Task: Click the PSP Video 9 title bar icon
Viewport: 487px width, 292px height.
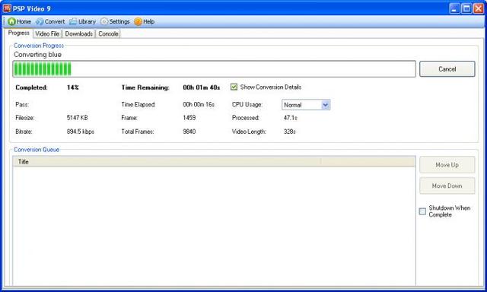Action: 7,8
